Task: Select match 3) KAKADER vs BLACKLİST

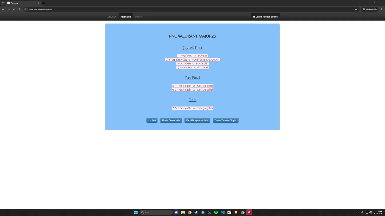Action: [192, 64]
